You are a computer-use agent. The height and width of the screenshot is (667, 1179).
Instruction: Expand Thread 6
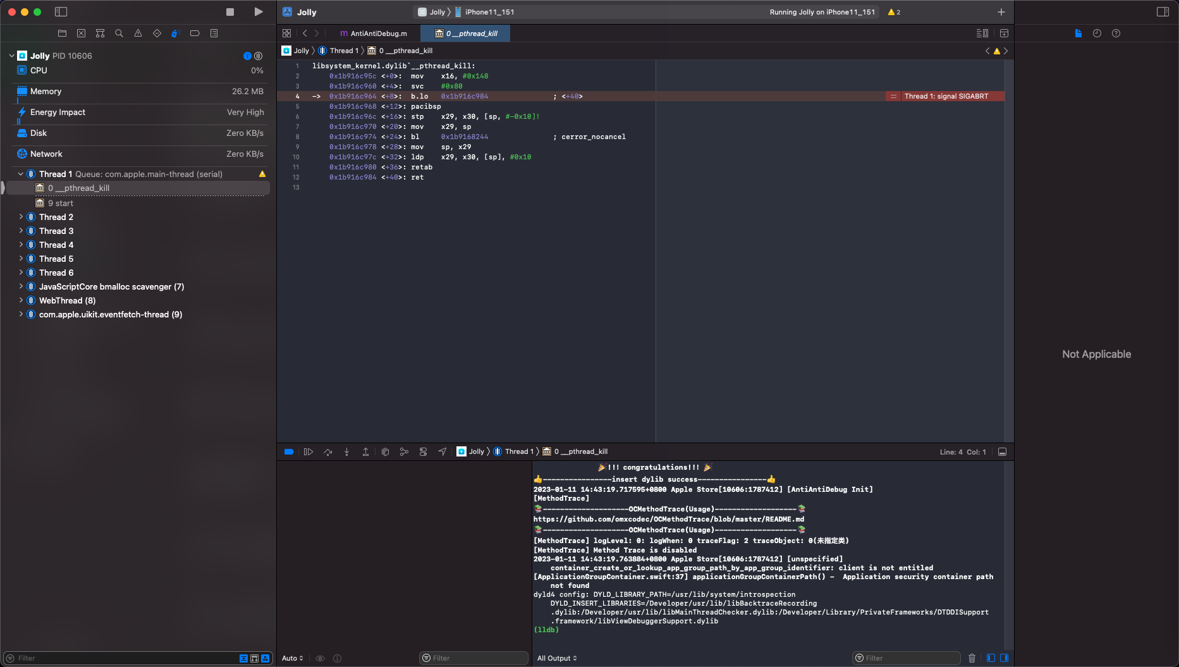21,272
